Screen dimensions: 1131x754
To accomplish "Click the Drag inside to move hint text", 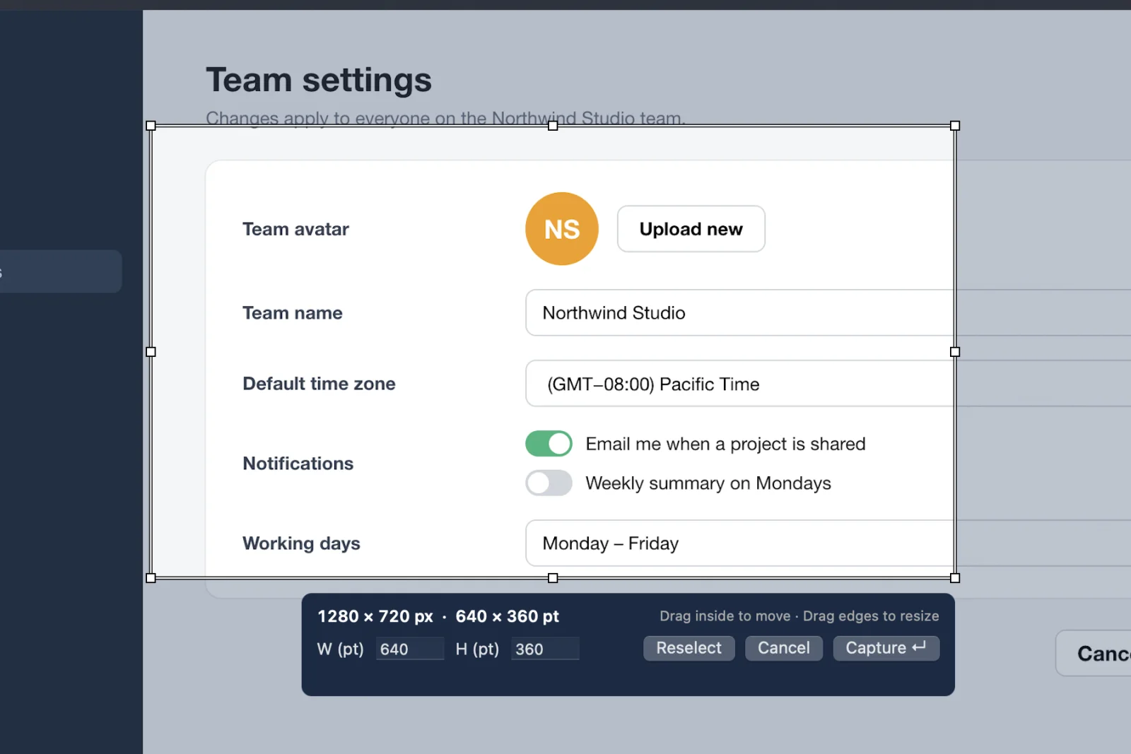I will point(725,616).
